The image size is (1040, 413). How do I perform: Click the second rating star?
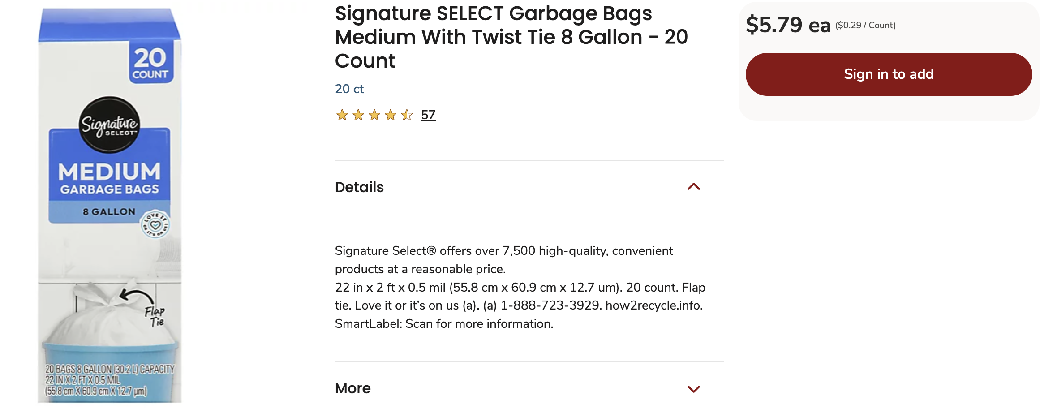coord(358,115)
